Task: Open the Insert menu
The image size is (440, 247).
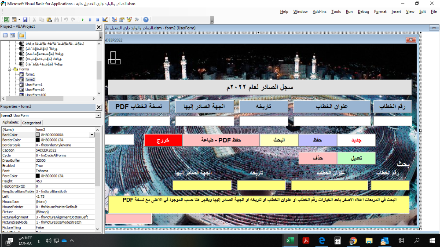Action: coord(396,11)
